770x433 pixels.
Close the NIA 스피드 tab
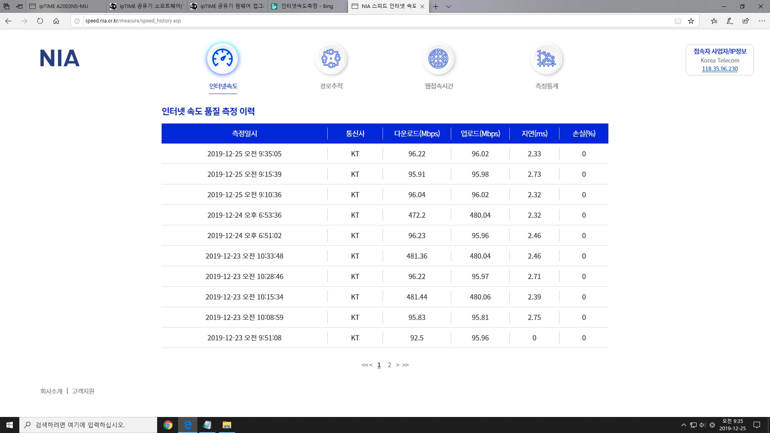pyautogui.click(x=422, y=6)
